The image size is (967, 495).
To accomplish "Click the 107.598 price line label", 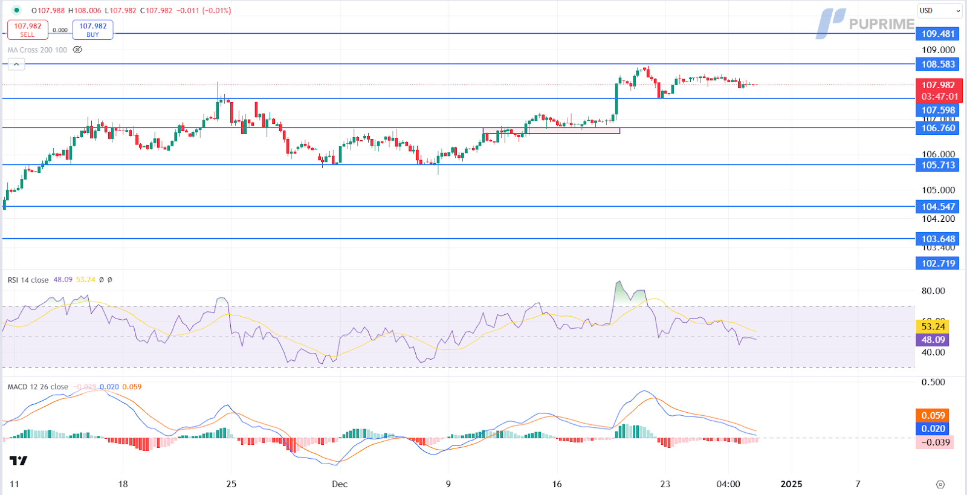I will pyautogui.click(x=937, y=110).
